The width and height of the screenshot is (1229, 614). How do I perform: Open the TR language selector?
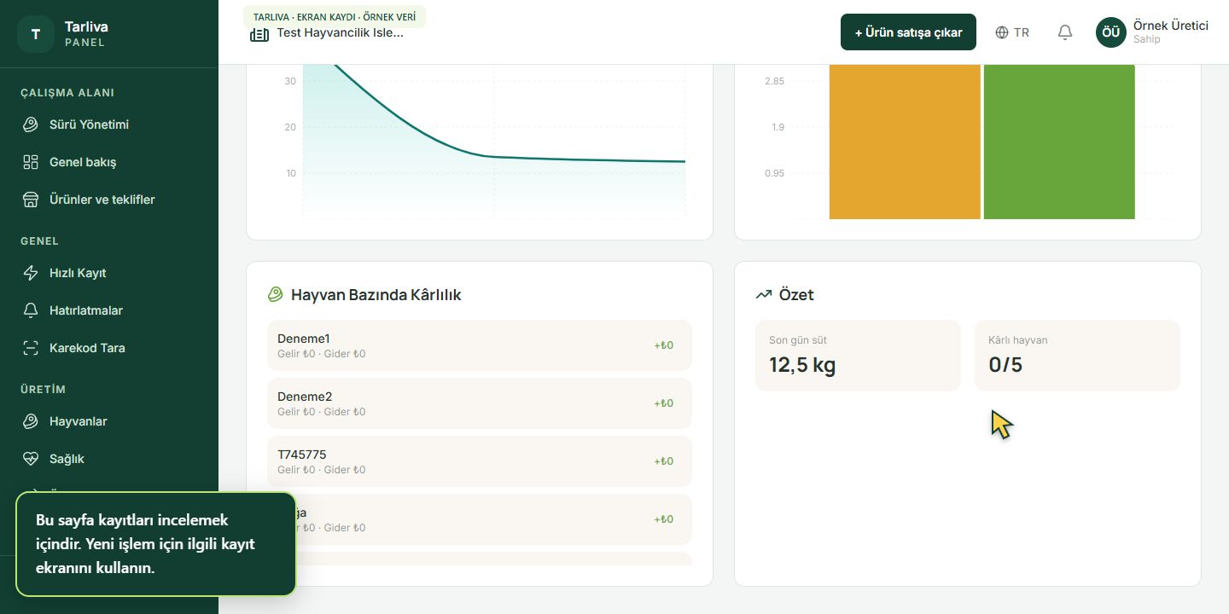(x=1012, y=32)
